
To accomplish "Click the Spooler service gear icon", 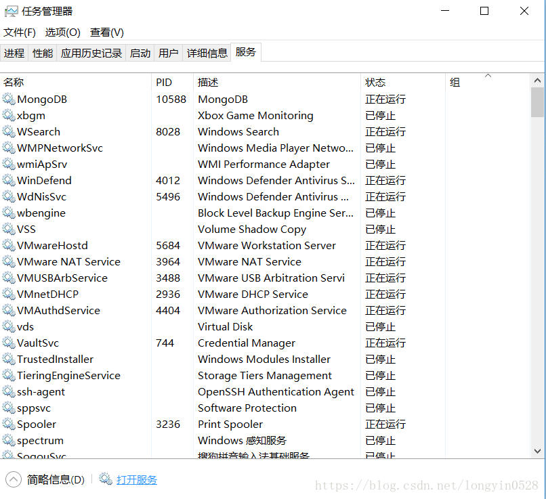I will click(x=9, y=424).
